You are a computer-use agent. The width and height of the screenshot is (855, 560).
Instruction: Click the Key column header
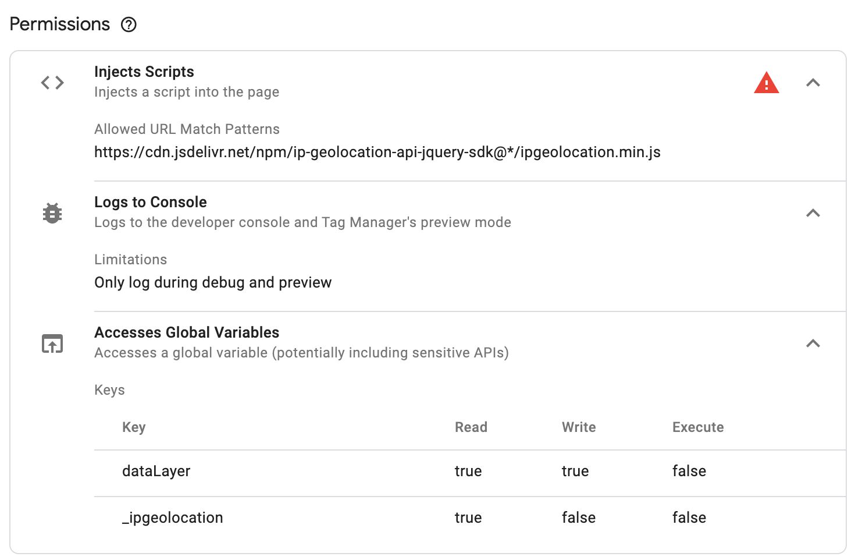click(x=134, y=427)
